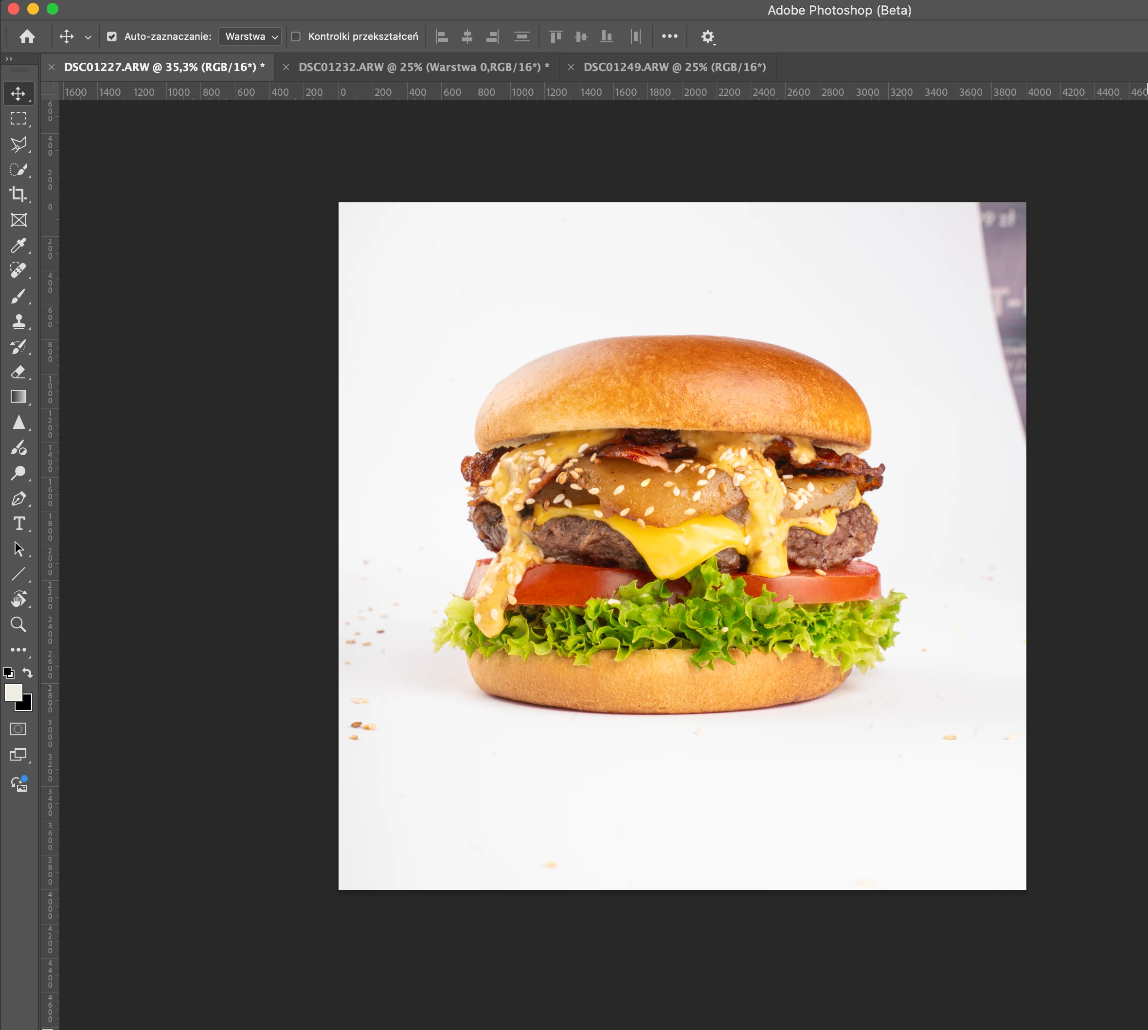The image size is (1148, 1030).
Task: Select the Eyedropper tool
Action: tap(18, 245)
